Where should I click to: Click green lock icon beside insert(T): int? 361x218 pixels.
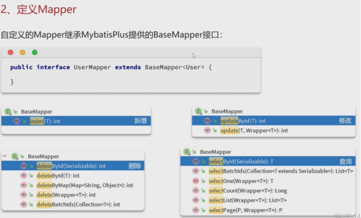coord(24,121)
